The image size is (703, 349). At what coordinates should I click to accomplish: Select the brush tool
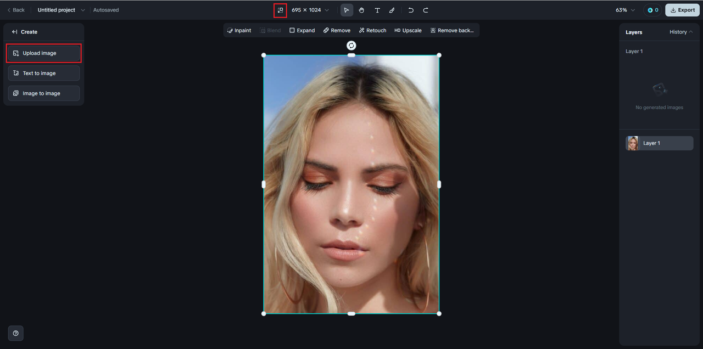tap(392, 10)
